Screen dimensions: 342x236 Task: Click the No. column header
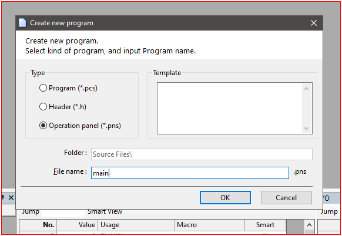[x=38, y=225]
